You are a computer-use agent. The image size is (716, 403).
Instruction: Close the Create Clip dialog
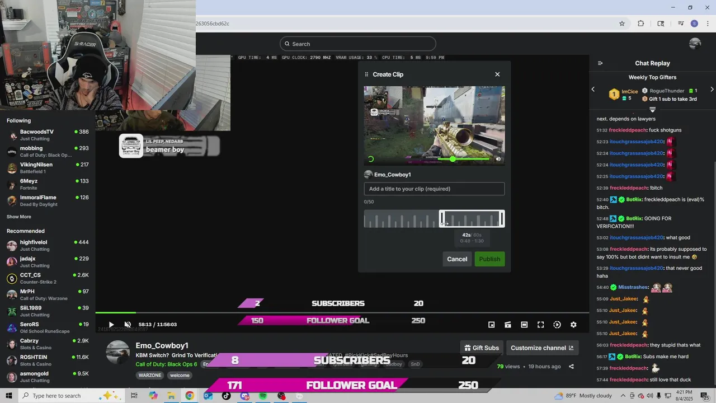[x=497, y=74]
